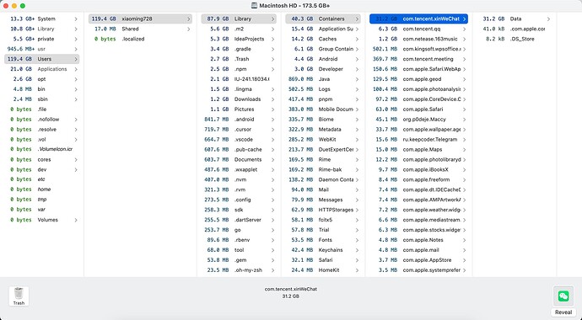The width and height of the screenshot is (582, 320).
Task: Select the opt folder row
Action: click(x=42, y=79)
